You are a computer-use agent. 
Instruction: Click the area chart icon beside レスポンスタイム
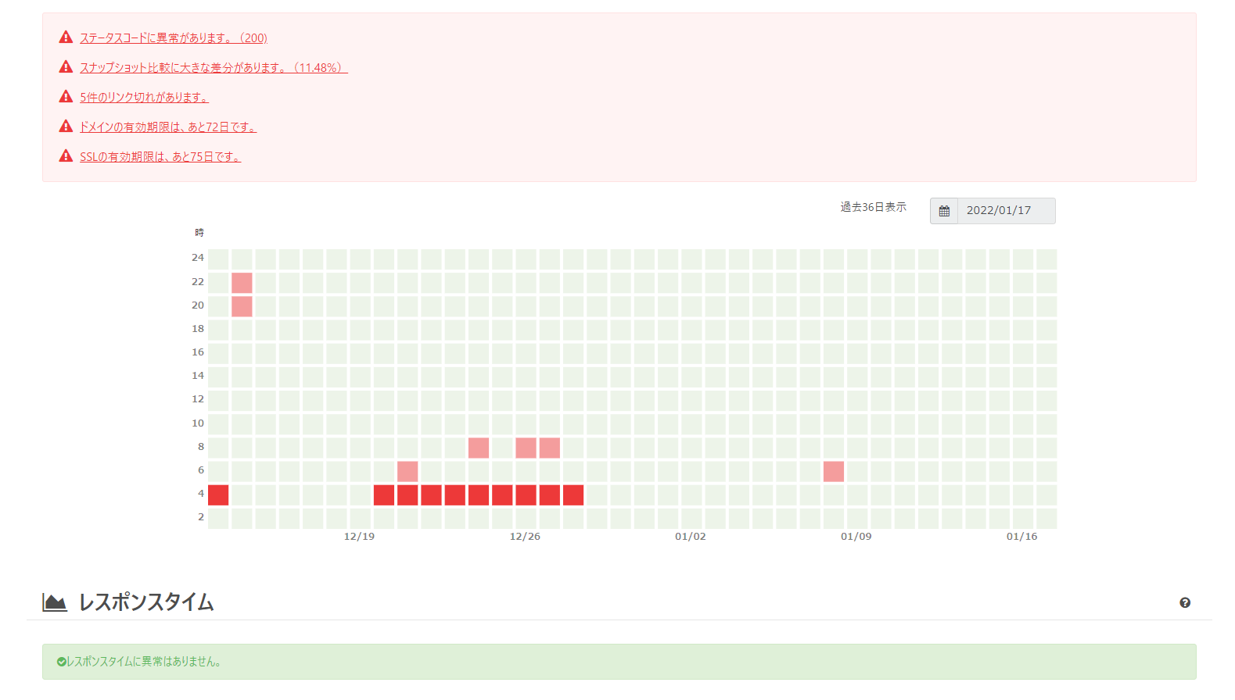(54, 602)
